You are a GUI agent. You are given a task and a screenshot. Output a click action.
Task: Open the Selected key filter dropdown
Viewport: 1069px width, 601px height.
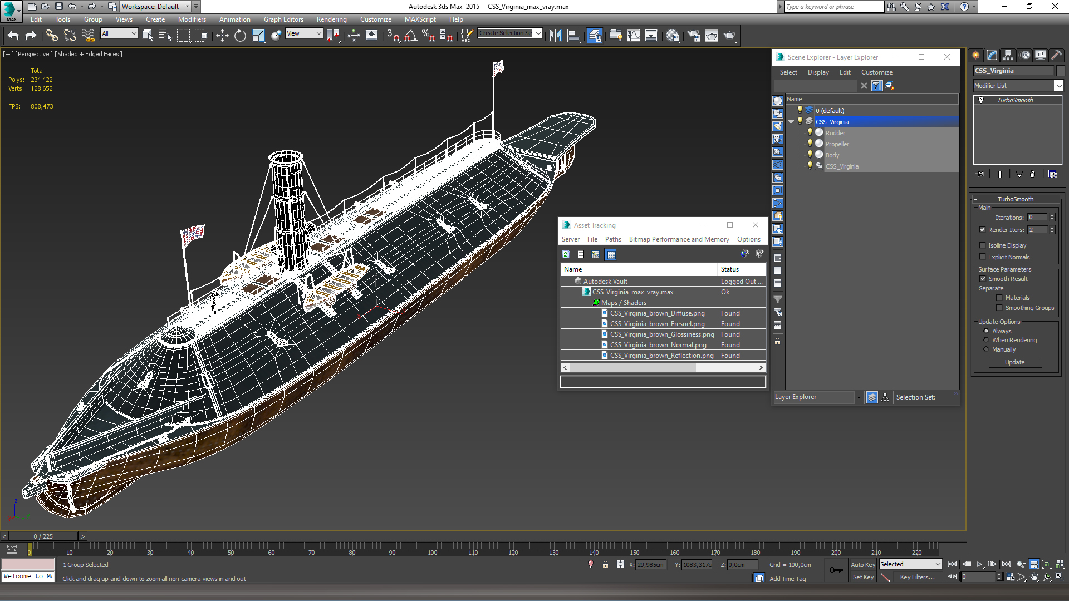pyautogui.click(x=910, y=564)
